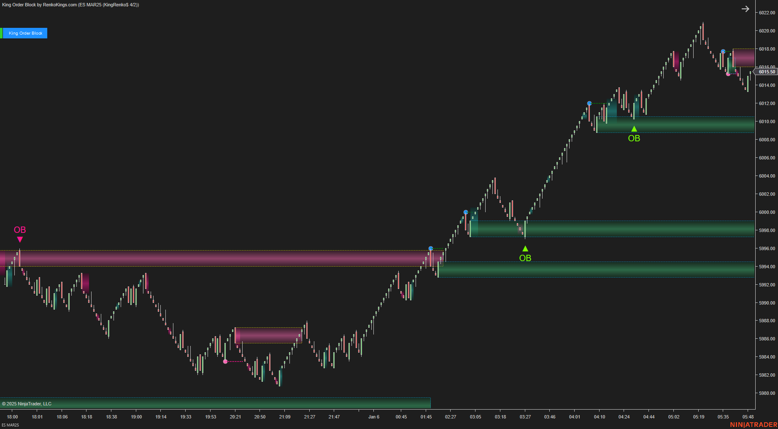Select the pink OB sell triangle marker
778x429 pixels.
click(20, 239)
